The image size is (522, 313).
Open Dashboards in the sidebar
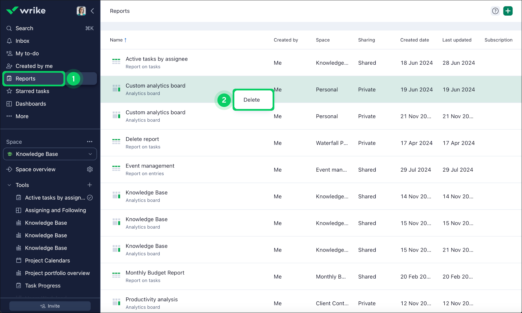(x=31, y=104)
